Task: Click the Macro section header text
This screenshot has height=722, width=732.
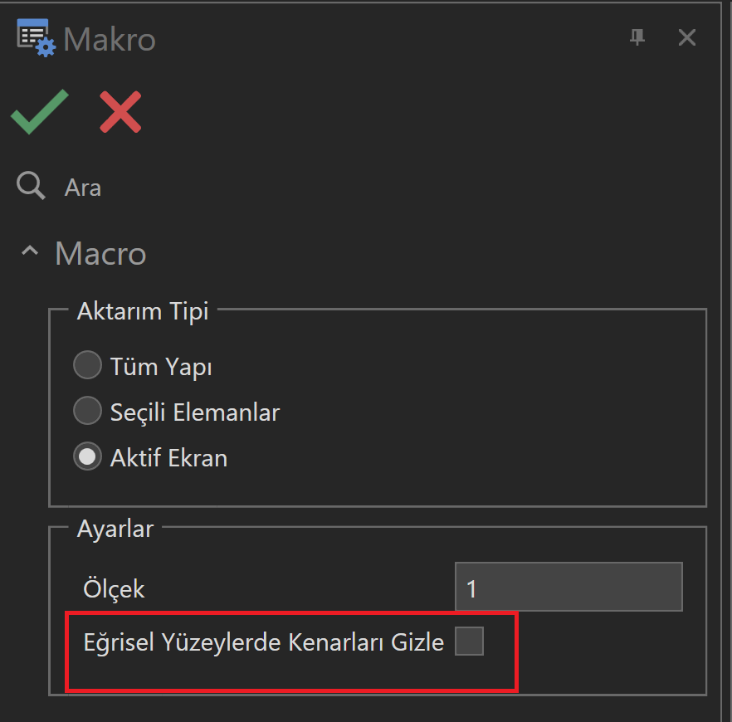Action: 100,253
